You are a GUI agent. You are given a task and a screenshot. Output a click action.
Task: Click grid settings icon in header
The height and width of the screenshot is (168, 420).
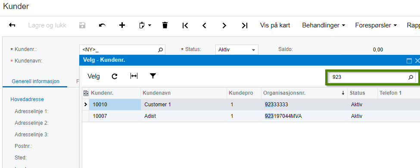pos(86,93)
